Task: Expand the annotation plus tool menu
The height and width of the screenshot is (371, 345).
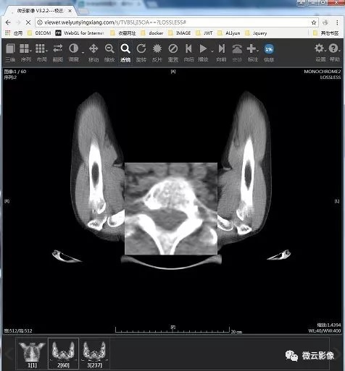Action: tap(258, 51)
